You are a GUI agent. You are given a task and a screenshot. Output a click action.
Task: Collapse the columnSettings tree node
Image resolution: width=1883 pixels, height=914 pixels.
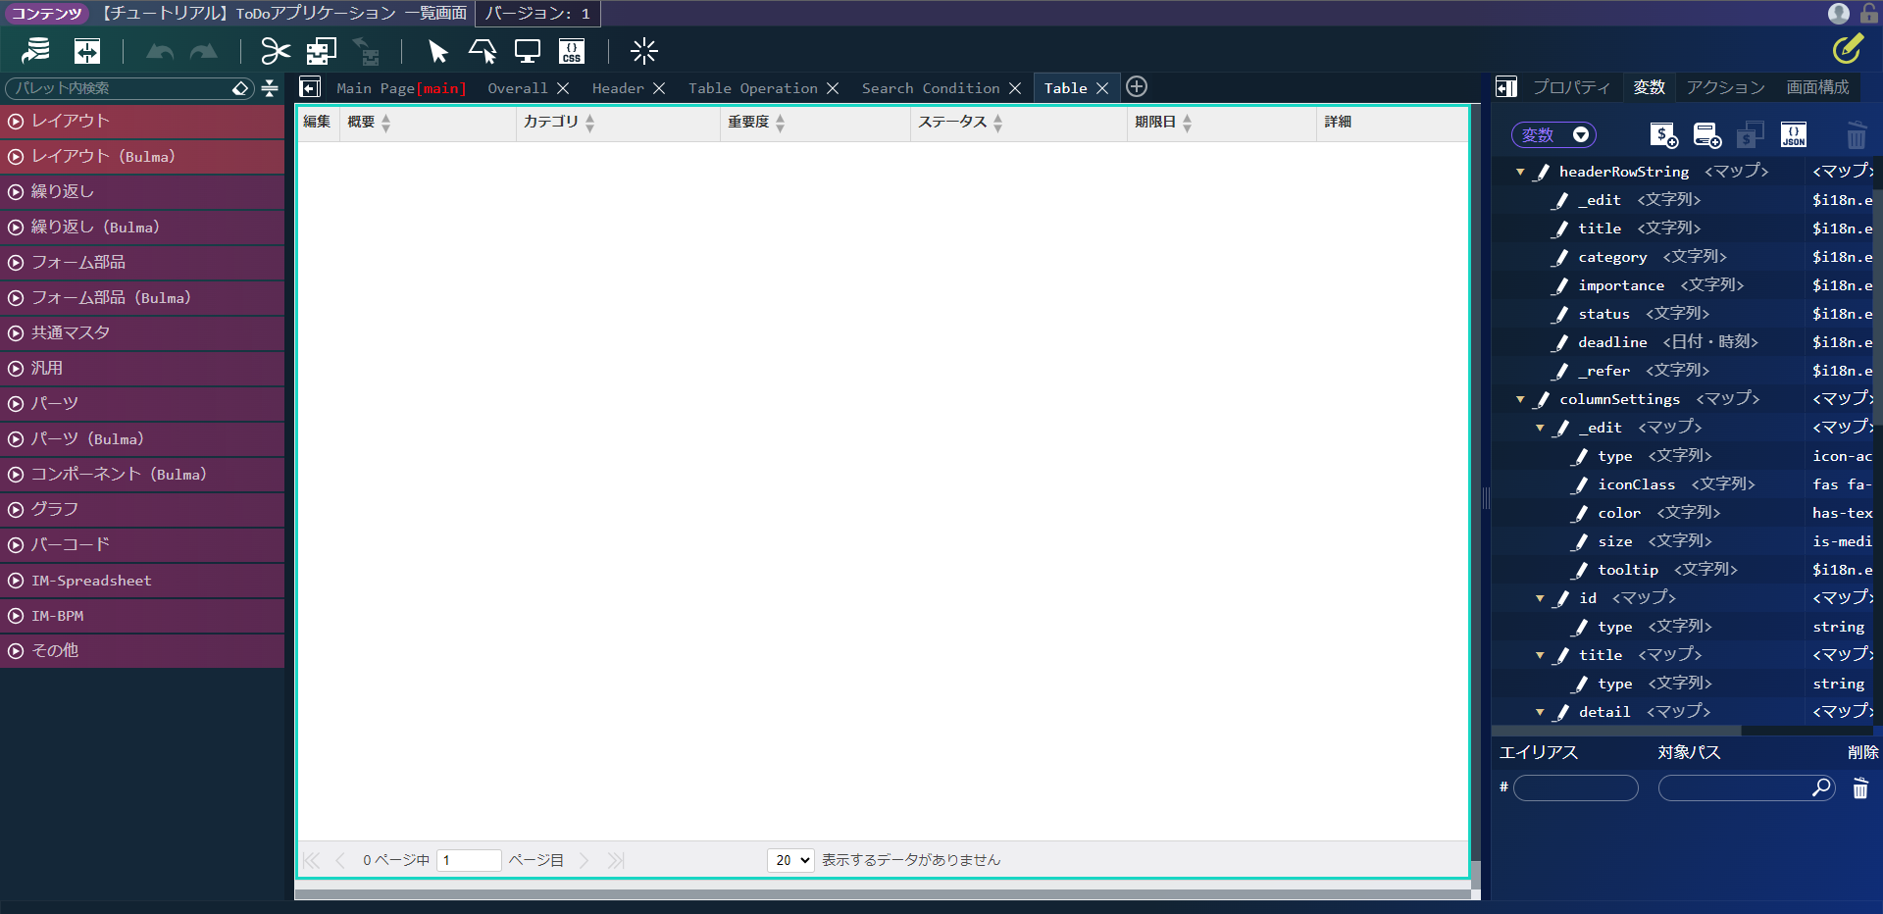point(1520,399)
